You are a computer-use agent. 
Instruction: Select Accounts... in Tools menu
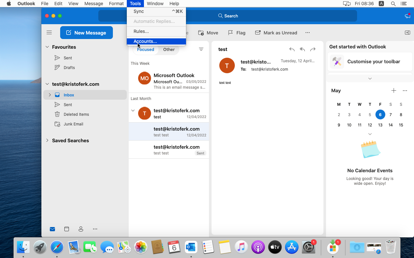145,41
